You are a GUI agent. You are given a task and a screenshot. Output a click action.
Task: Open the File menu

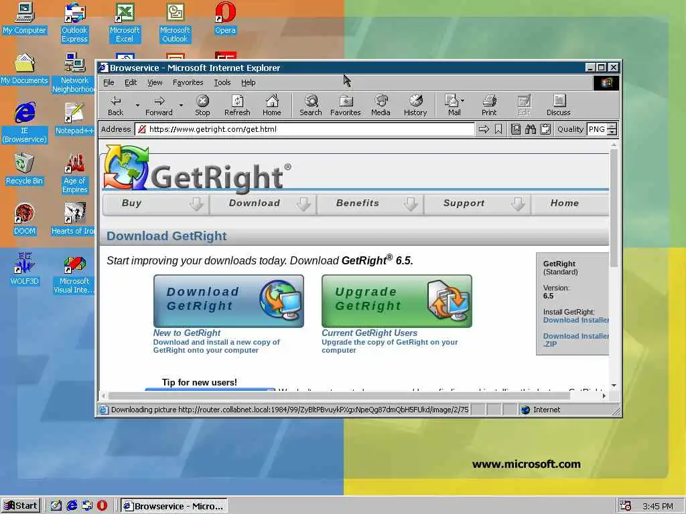click(x=109, y=82)
